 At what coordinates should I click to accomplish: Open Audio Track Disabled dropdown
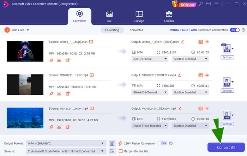click(150, 126)
